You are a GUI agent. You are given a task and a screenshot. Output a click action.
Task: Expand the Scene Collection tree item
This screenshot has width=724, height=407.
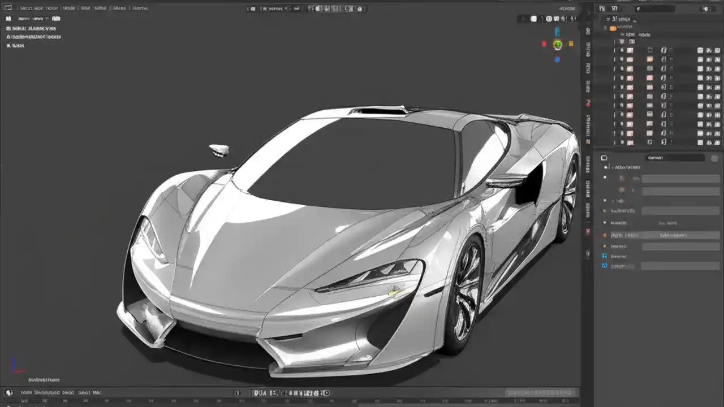(608, 19)
